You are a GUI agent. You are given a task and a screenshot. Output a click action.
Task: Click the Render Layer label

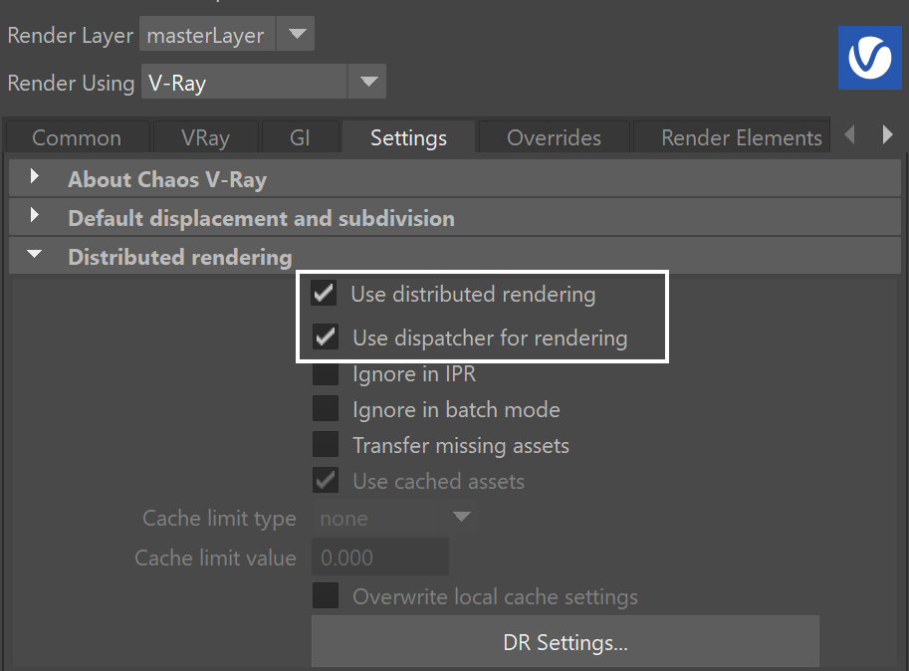(70, 36)
